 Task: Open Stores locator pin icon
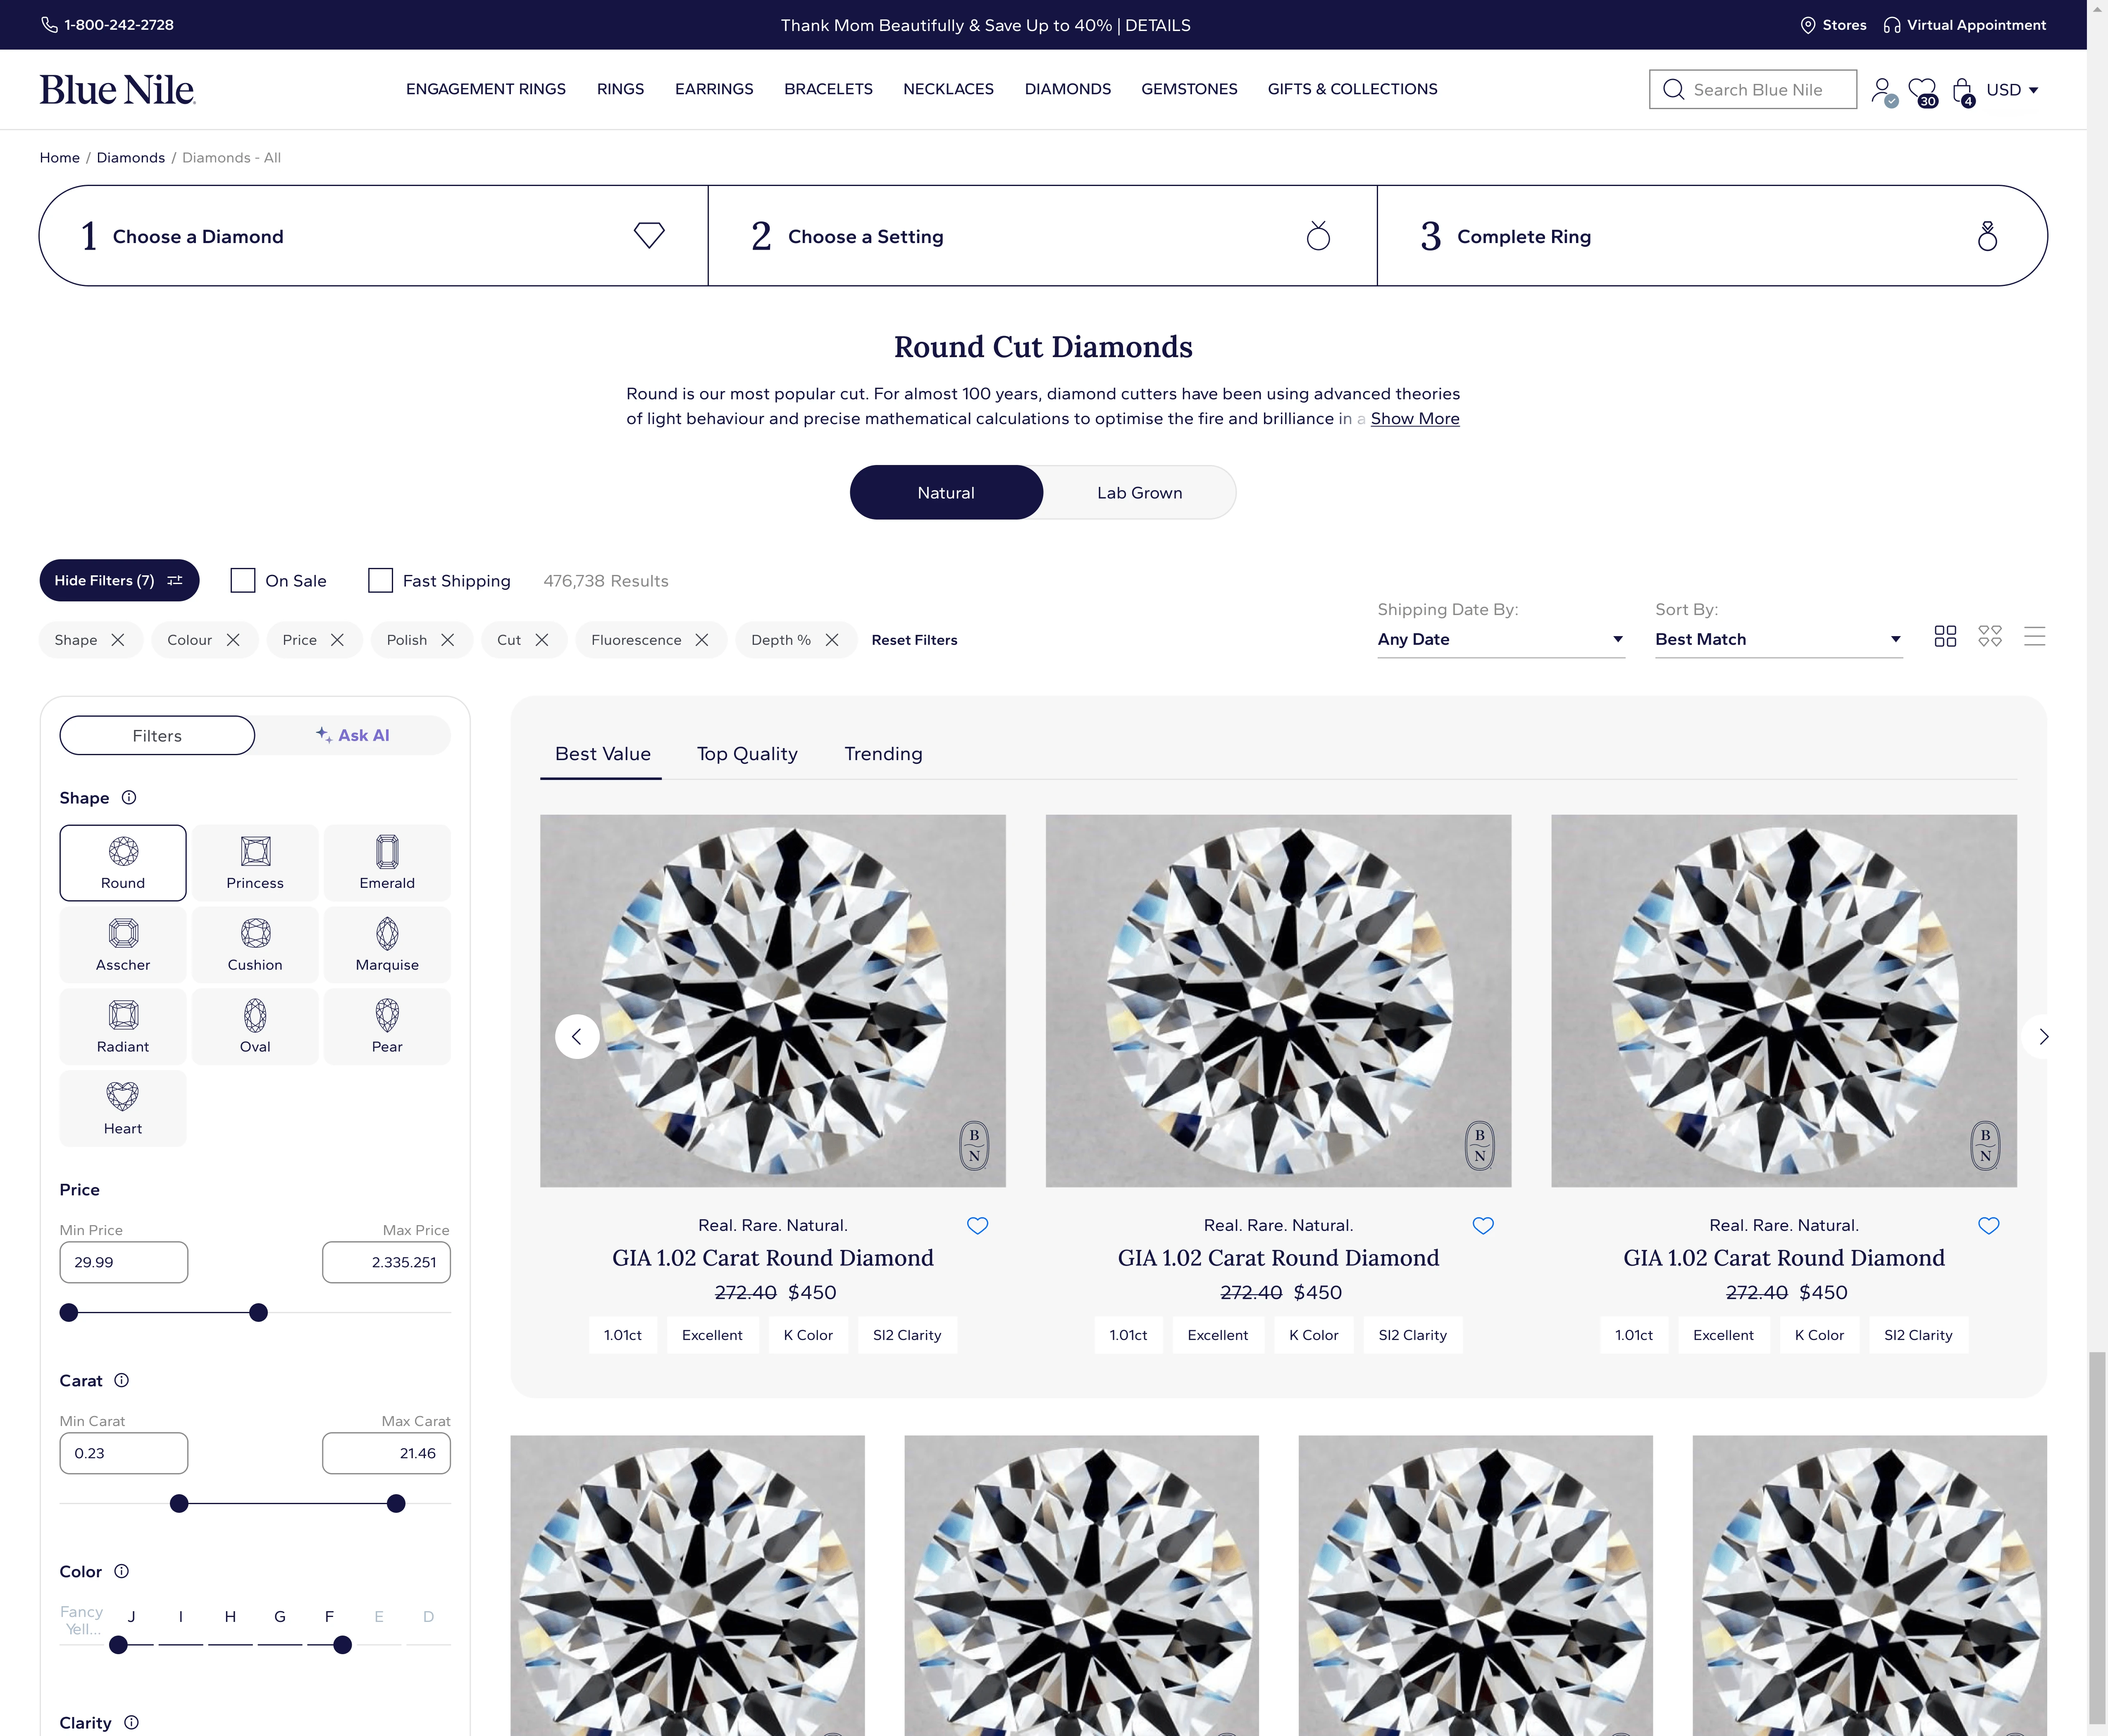pyautogui.click(x=1808, y=25)
